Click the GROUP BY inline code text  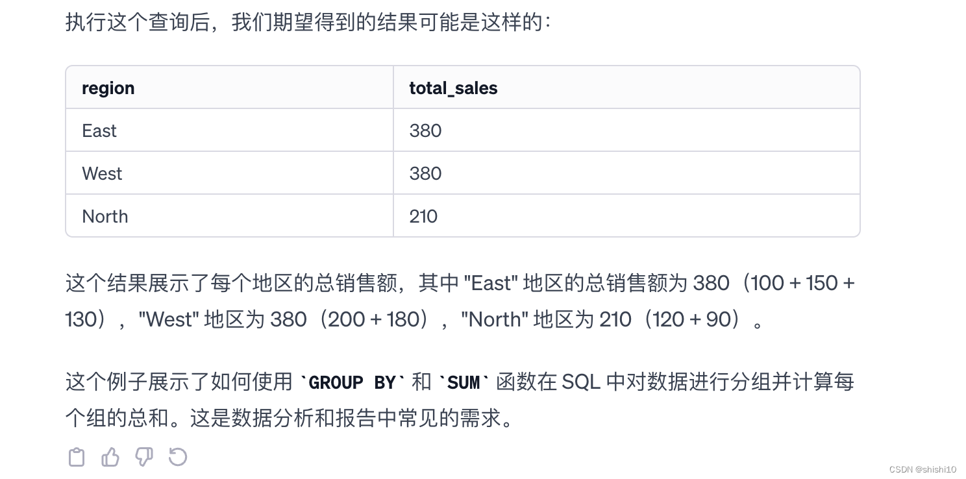pyautogui.click(x=353, y=383)
